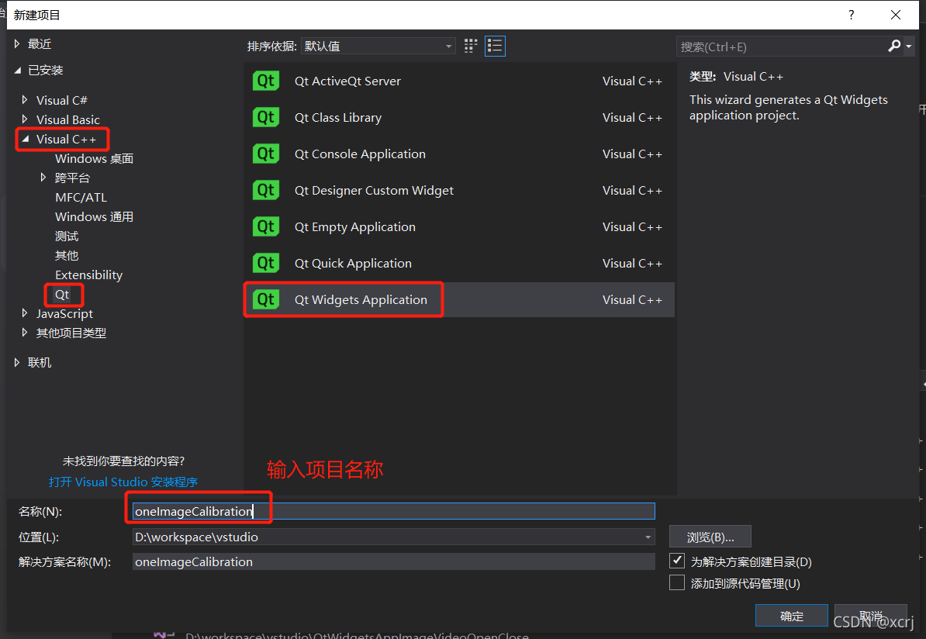This screenshot has height=639, width=926.
Task: Select MFC/ATL category
Action: (81, 197)
